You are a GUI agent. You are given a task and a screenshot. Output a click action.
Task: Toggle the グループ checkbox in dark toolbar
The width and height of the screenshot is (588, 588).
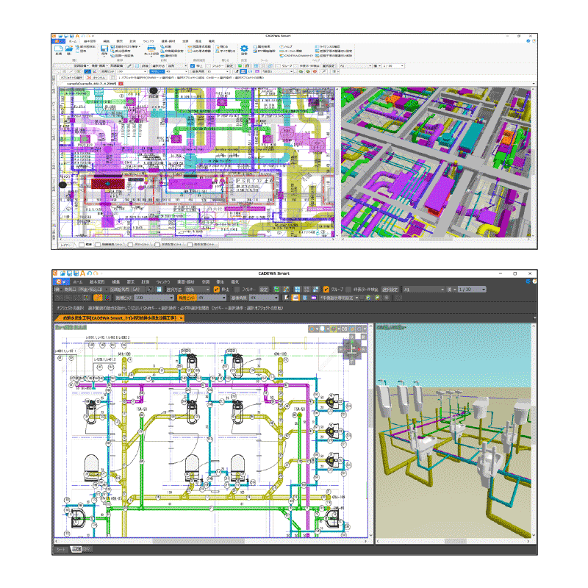(326, 290)
